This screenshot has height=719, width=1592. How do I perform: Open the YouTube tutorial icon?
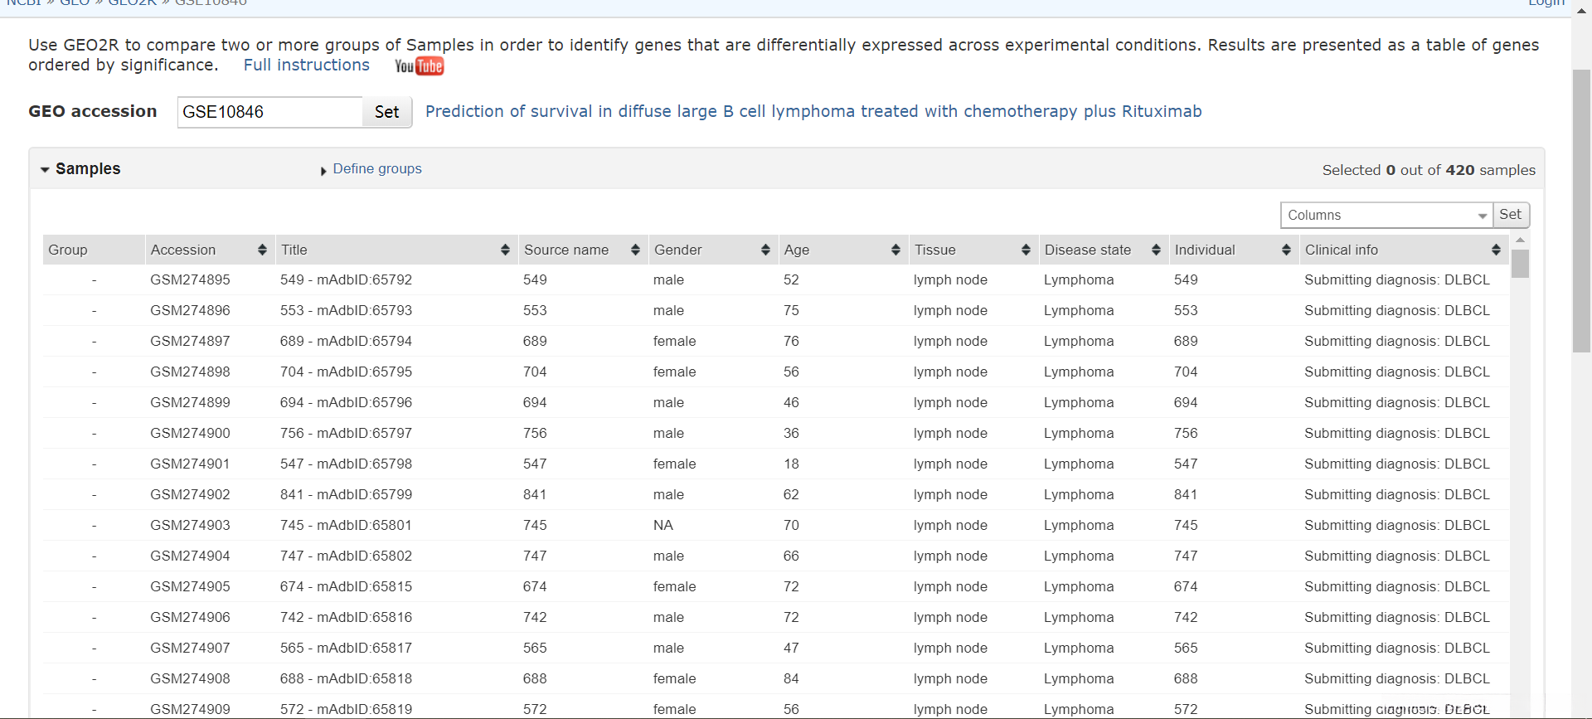(419, 66)
